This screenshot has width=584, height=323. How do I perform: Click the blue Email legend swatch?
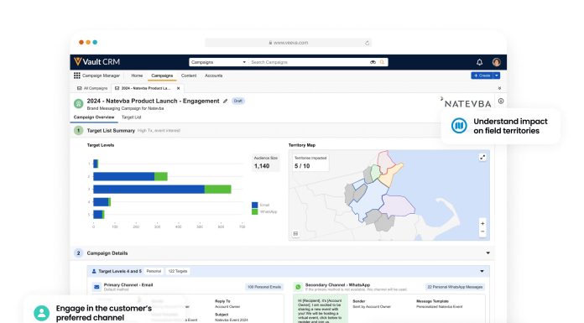pos(255,205)
